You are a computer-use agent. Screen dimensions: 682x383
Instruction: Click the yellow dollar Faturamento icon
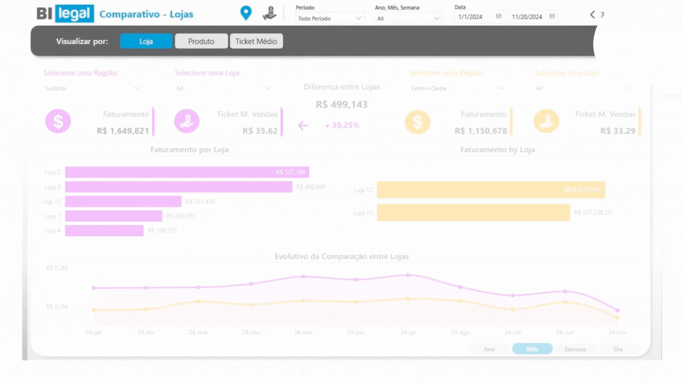tap(417, 122)
